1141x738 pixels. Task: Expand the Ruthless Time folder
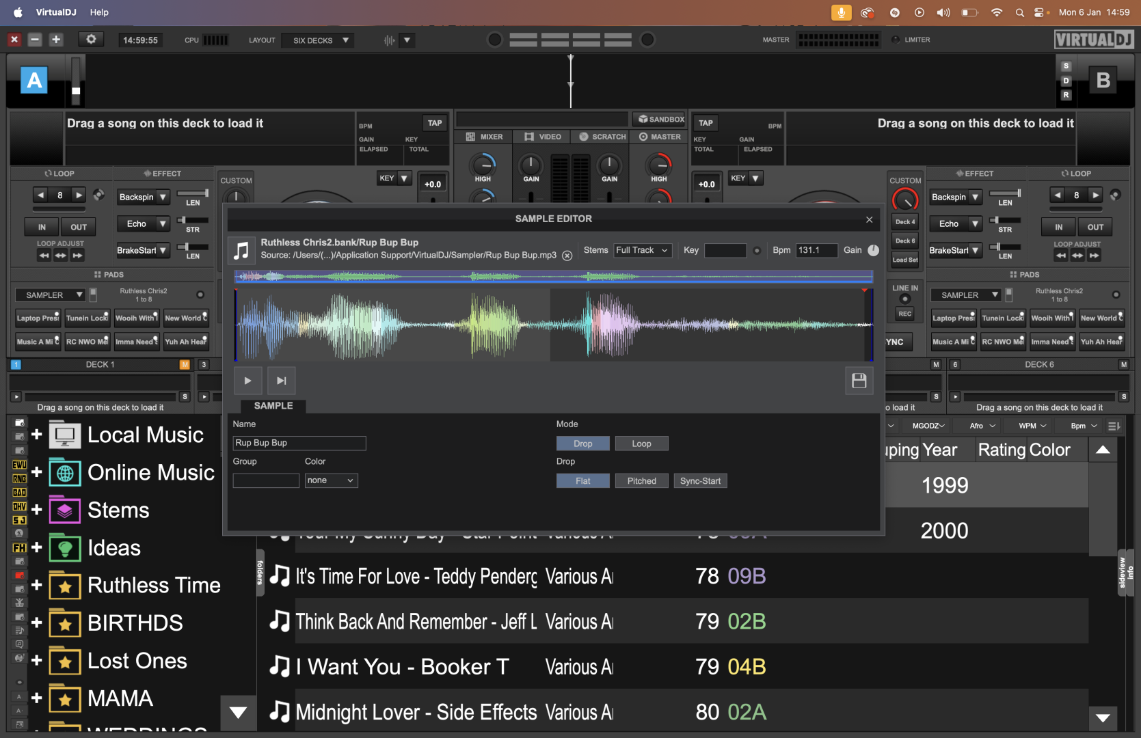37,585
